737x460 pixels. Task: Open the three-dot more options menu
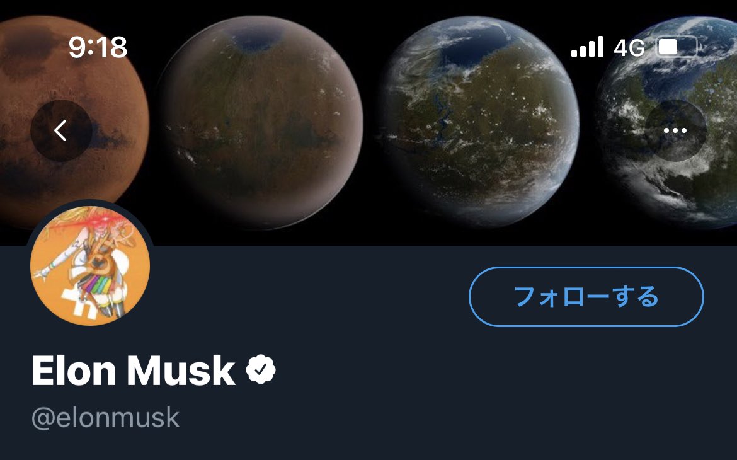coord(675,131)
